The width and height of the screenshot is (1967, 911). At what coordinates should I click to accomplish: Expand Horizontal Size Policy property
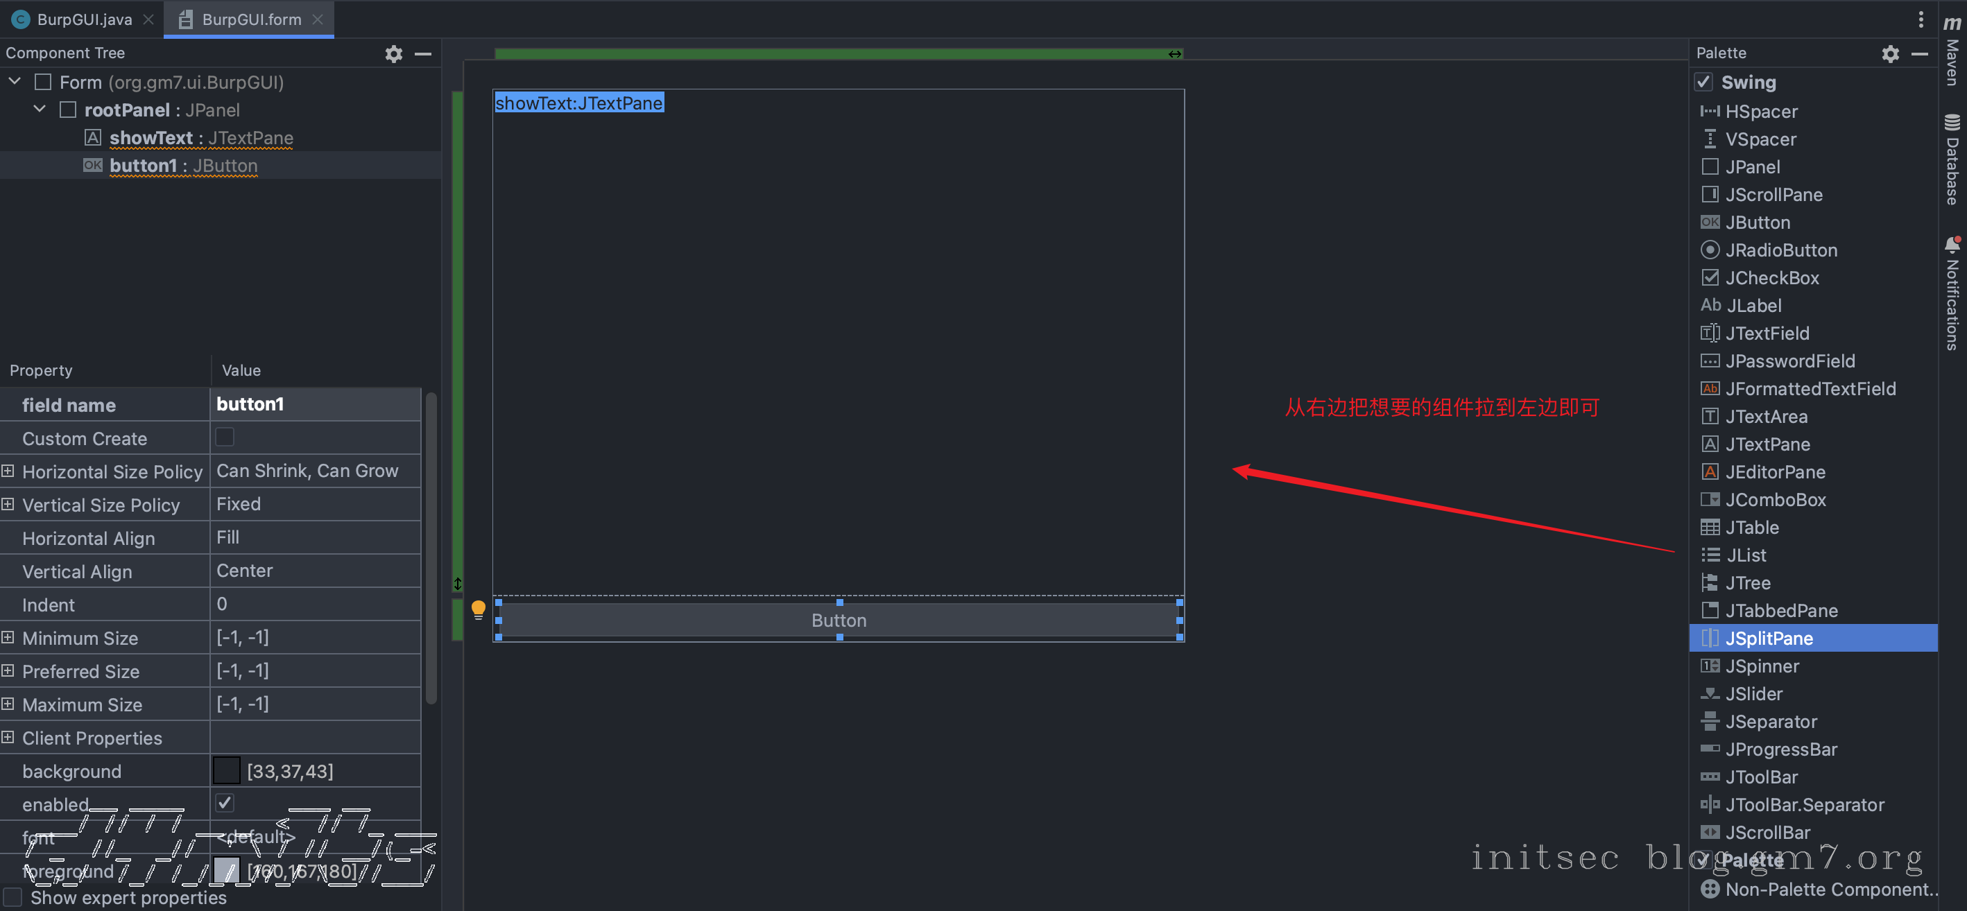tap(8, 471)
